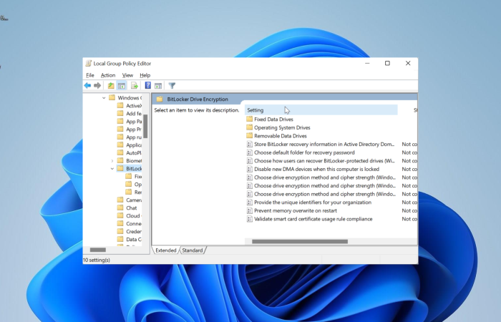501x322 pixels.
Task: Select the 'Creder' tree folder
Action: pos(130,231)
